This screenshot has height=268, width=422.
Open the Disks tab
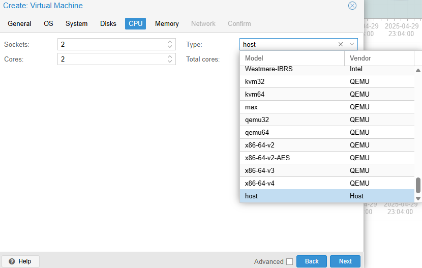(x=108, y=24)
